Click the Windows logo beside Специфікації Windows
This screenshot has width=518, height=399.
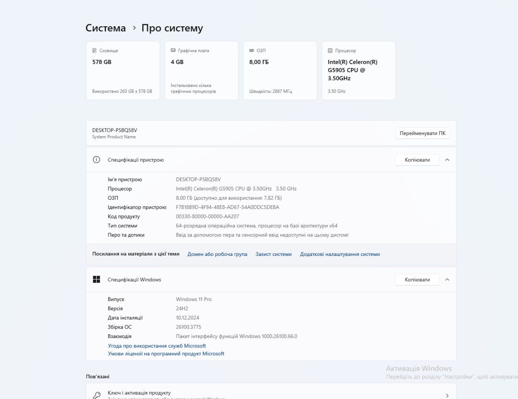pyautogui.click(x=96, y=279)
